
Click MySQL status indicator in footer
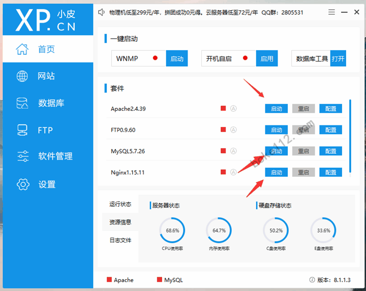[170, 280]
